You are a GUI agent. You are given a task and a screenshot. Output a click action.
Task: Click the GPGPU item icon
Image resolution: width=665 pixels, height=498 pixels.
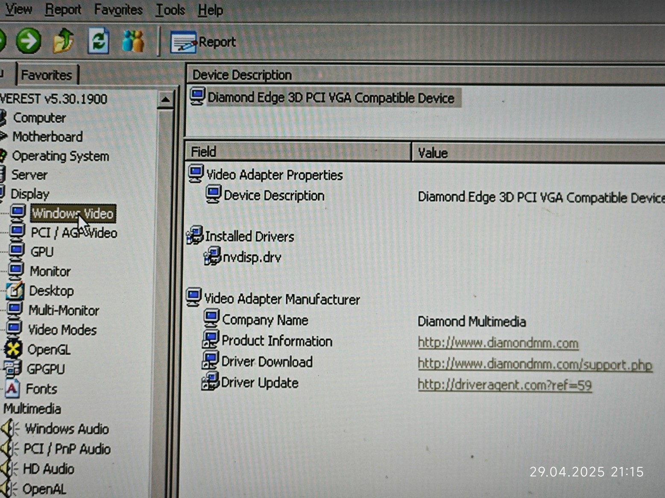pyautogui.click(x=12, y=368)
